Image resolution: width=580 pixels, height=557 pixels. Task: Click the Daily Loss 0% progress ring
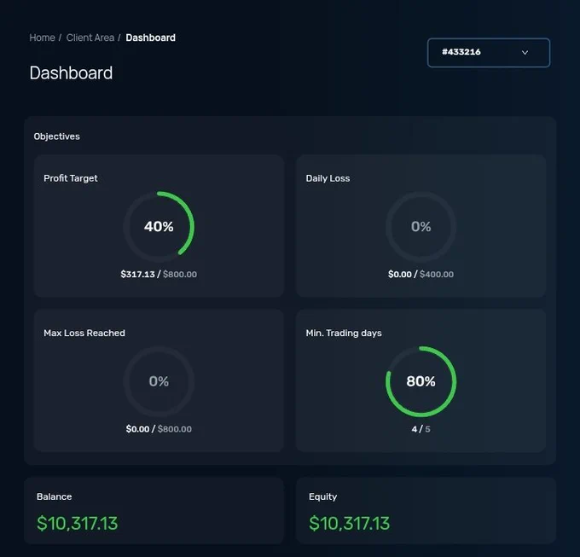tap(421, 226)
